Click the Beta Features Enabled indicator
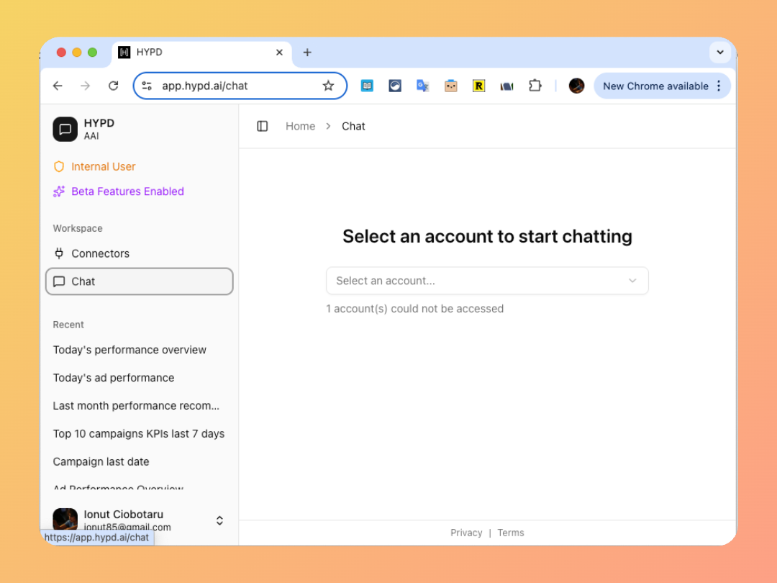 (118, 191)
